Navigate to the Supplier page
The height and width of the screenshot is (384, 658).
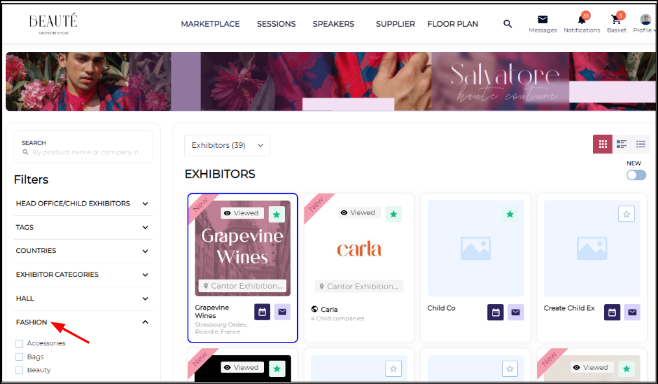click(395, 24)
